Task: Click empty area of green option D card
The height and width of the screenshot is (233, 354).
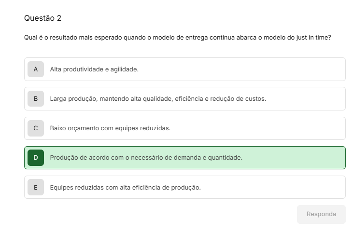Action: [294, 158]
